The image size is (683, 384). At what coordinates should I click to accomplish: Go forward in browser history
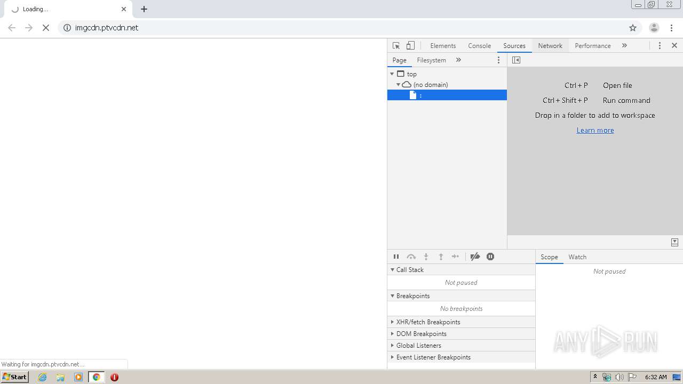(x=29, y=28)
